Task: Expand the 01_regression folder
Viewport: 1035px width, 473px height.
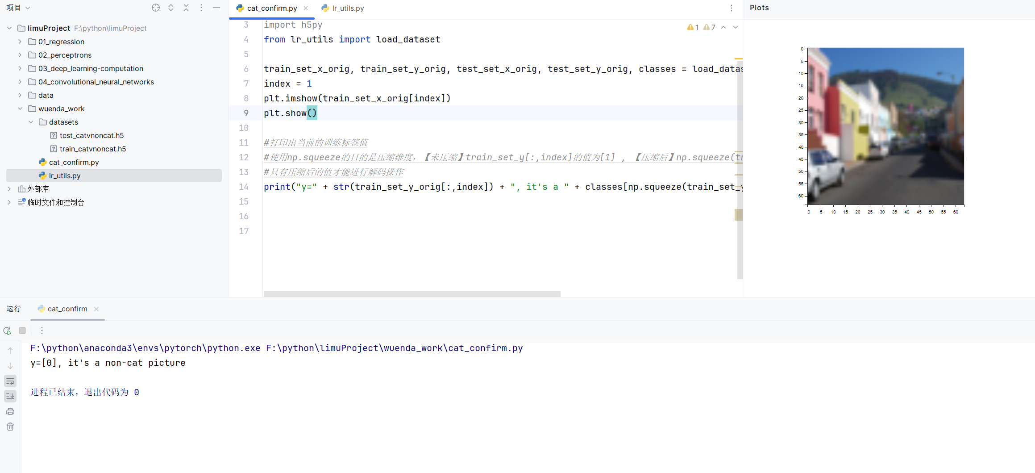Action: coord(20,42)
